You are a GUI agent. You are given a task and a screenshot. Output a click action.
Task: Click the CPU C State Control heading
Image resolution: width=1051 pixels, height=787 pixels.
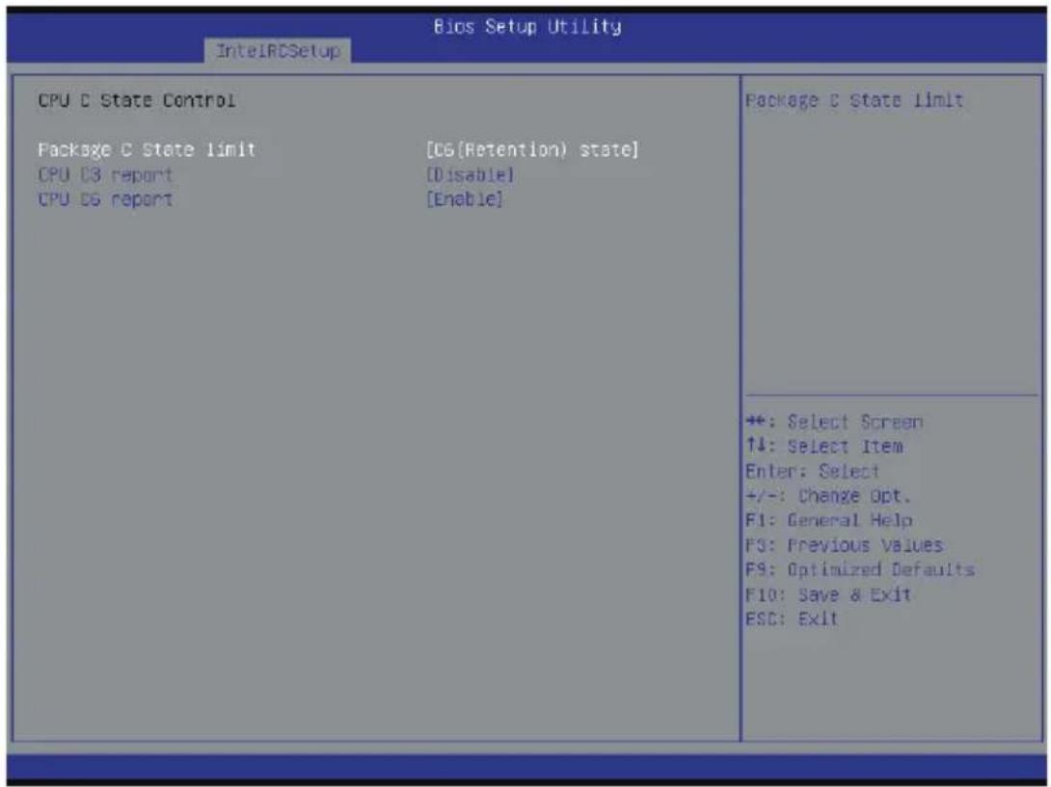[137, 100]
